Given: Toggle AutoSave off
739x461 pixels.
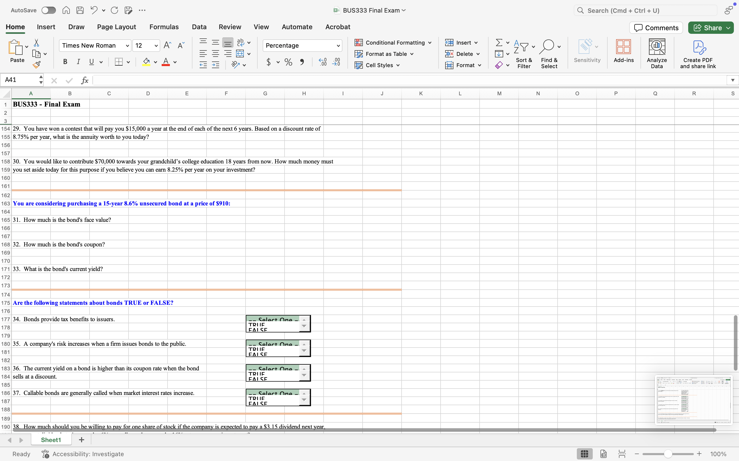Looking at the screenshot, I should 48,10.
